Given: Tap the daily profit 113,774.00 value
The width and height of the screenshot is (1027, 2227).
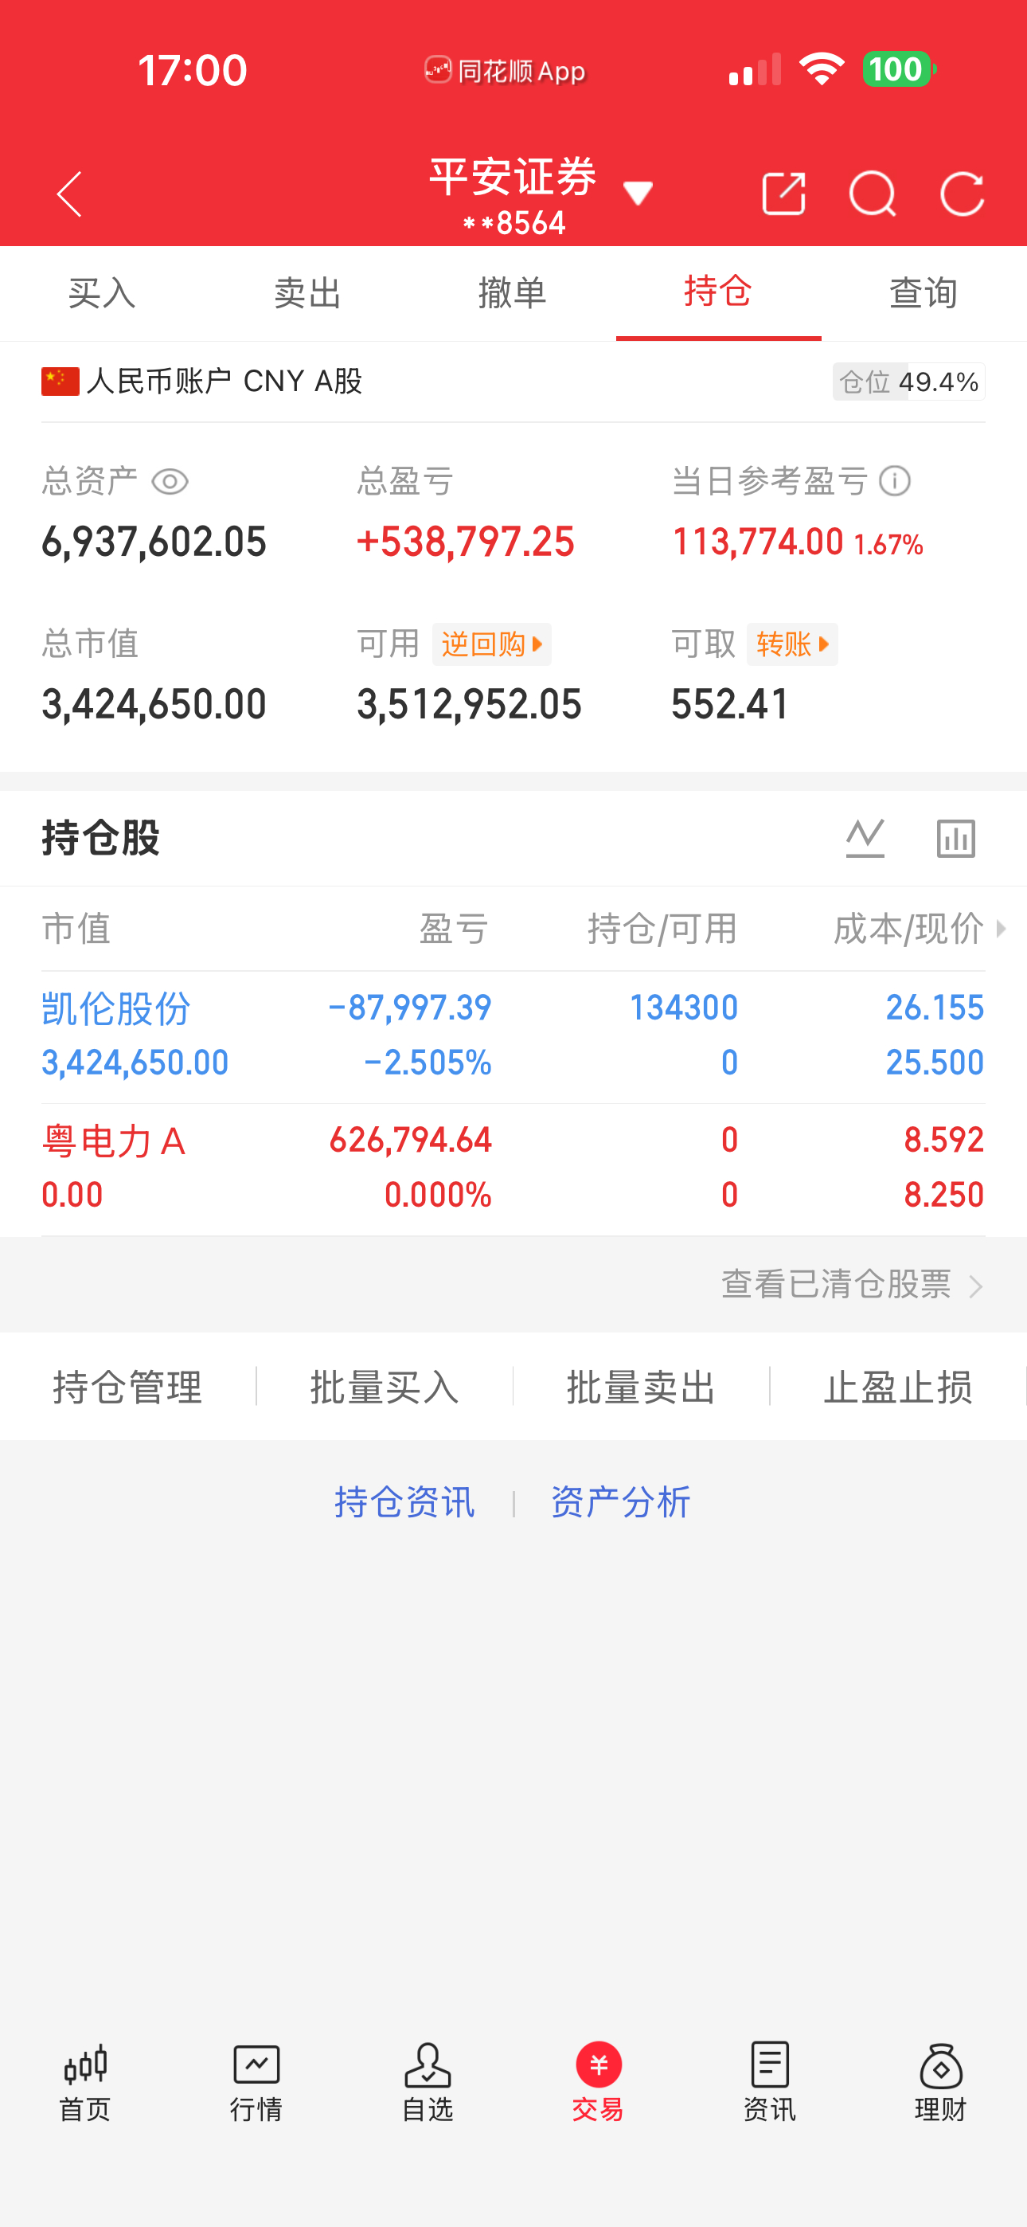Looking at the screenshot, I should click(x=757, y=542).
